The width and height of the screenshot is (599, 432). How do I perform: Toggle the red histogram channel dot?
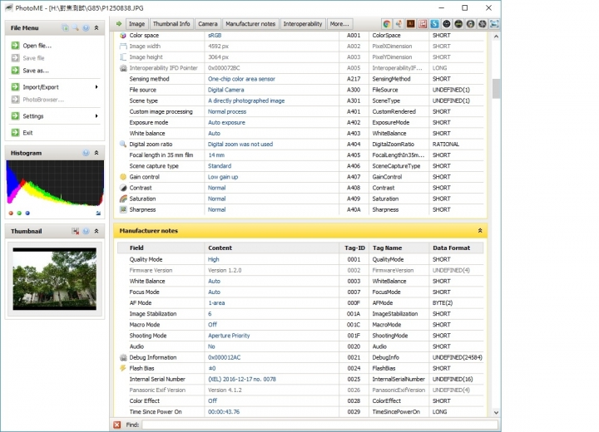[11, 214]
